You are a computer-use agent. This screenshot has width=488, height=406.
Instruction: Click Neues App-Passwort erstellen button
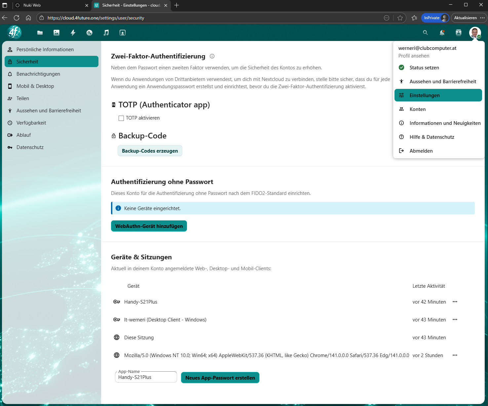(x=220, y=378)
